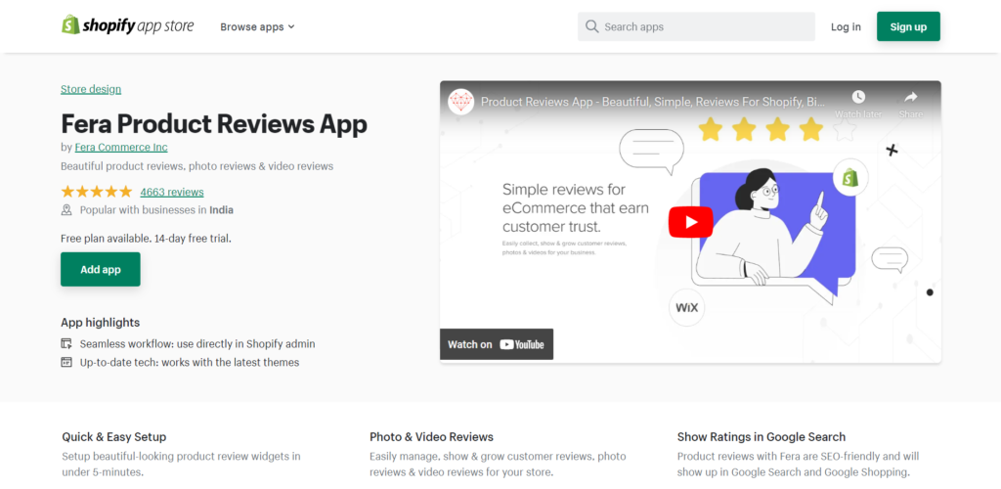Click the Up-to-date tech highlight icon
This screenshot has width=1001, height=489.
click(x=66, y=362)
